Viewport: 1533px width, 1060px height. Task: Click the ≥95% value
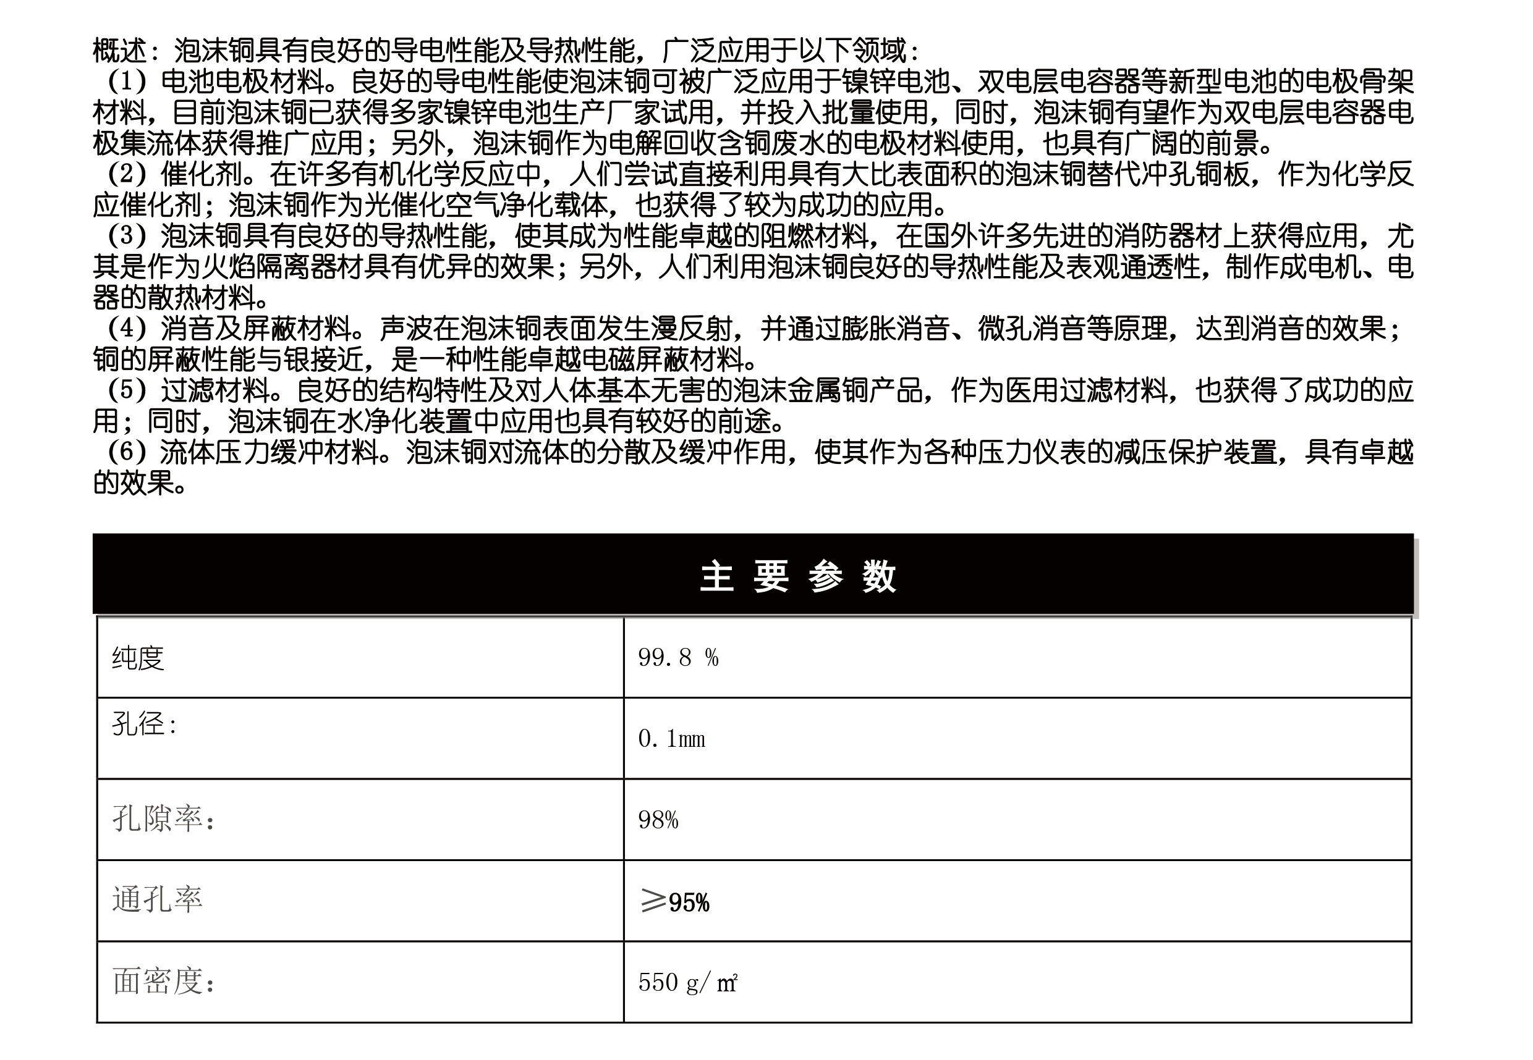click(674, 901)
